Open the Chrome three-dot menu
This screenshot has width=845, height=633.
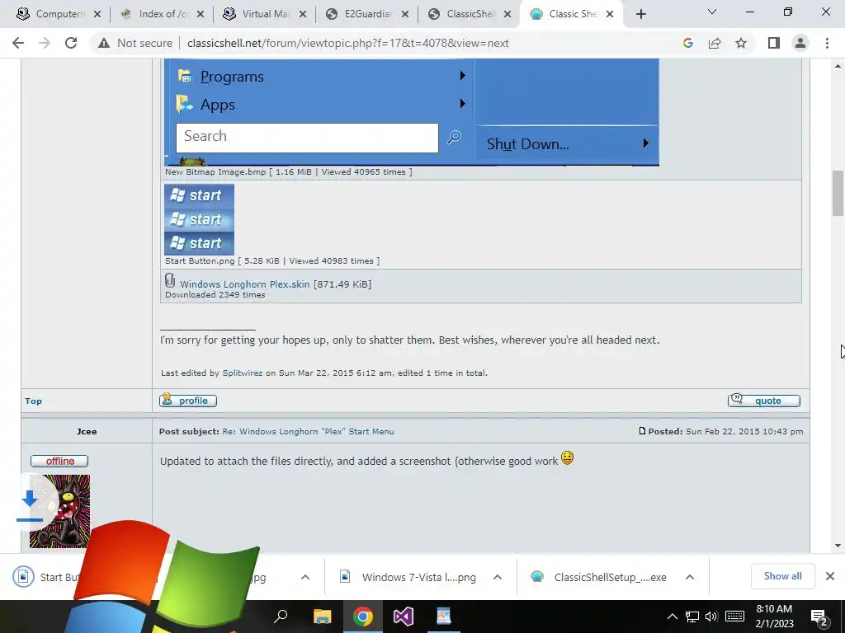(x=827, y=43)
